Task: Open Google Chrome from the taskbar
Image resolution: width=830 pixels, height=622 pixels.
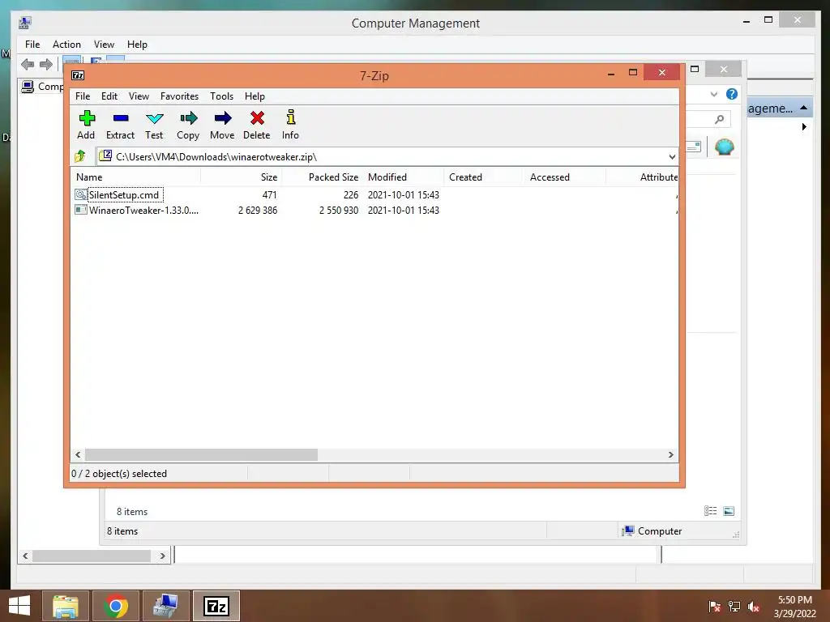Action: (116, 606)
